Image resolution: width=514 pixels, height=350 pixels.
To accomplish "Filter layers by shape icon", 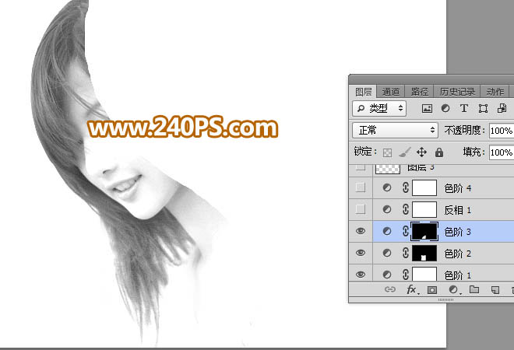I will (483, 108).
